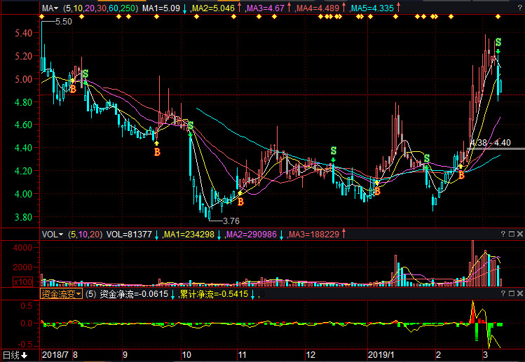Edit MA parameters (5,10,20,30,60,250)
Viewport: 525px width, 362px height.
[x=100, y=8]
